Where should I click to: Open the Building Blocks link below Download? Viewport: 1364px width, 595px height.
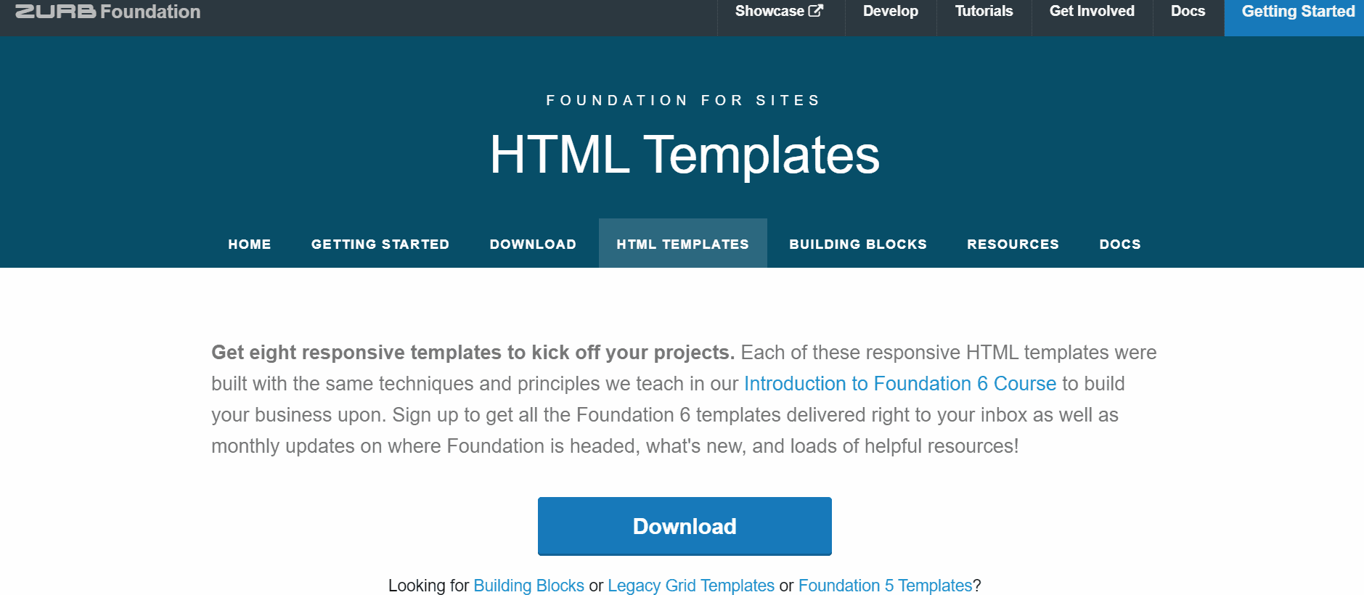(x=528, y=585)
